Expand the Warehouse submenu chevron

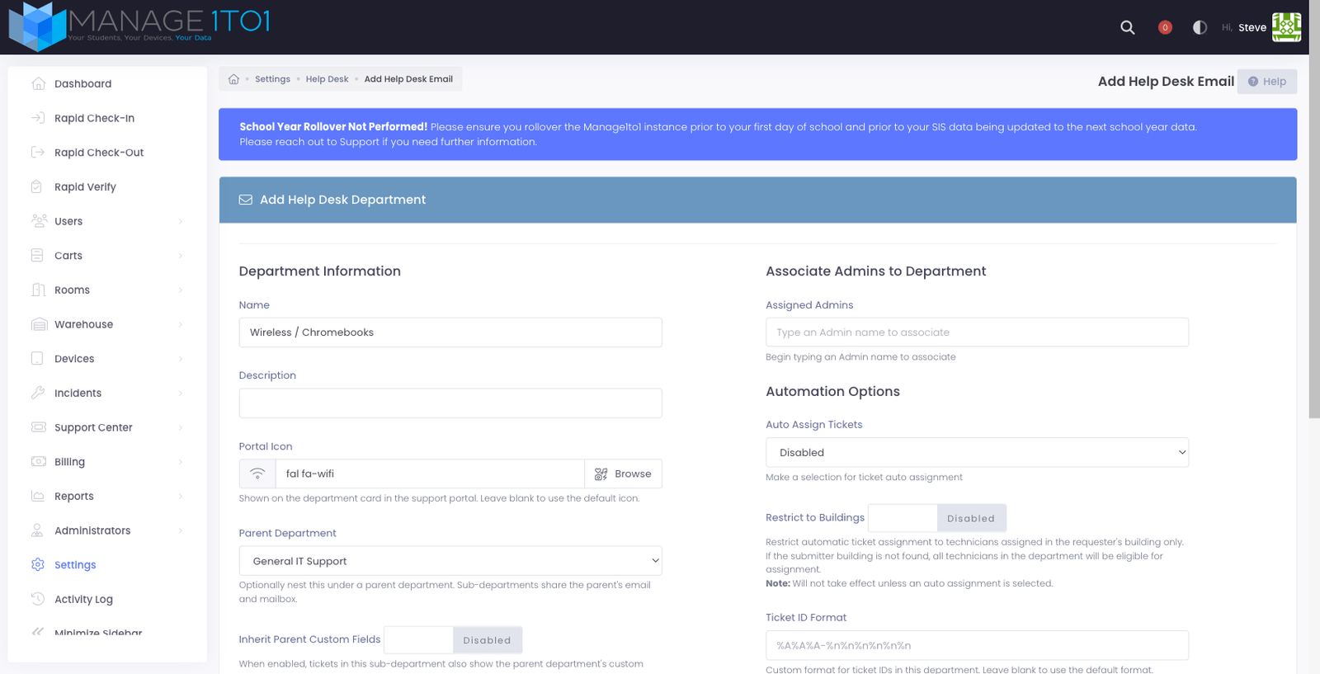click(x=181, y=324)
